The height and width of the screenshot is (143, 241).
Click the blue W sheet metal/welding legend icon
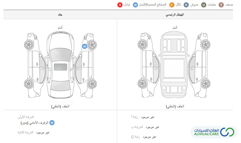[x=135, y=5]
